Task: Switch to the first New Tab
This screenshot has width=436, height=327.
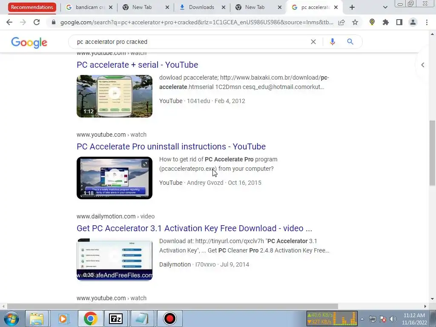Action: coord(142,7)
